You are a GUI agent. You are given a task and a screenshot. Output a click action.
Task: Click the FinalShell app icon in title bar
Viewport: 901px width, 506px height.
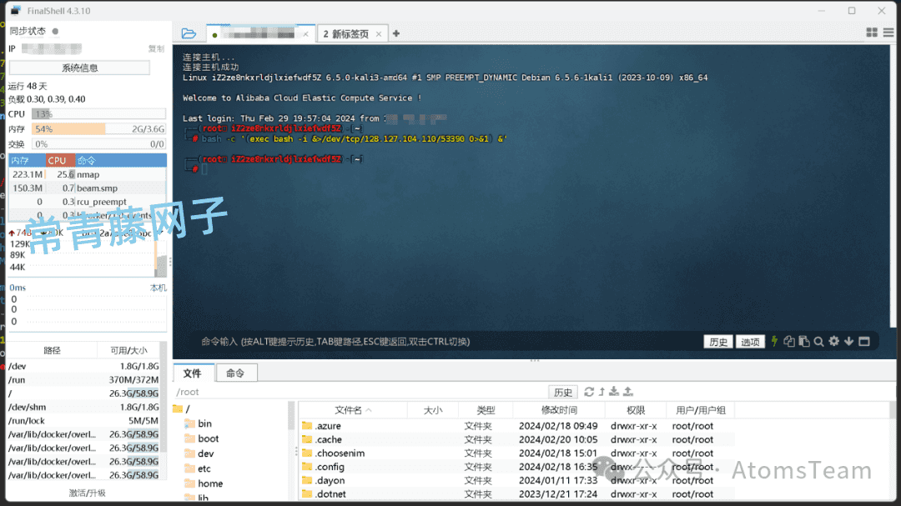(16, 10)
